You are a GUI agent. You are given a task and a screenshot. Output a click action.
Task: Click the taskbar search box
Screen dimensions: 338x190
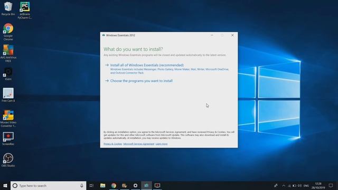(48, 185)
